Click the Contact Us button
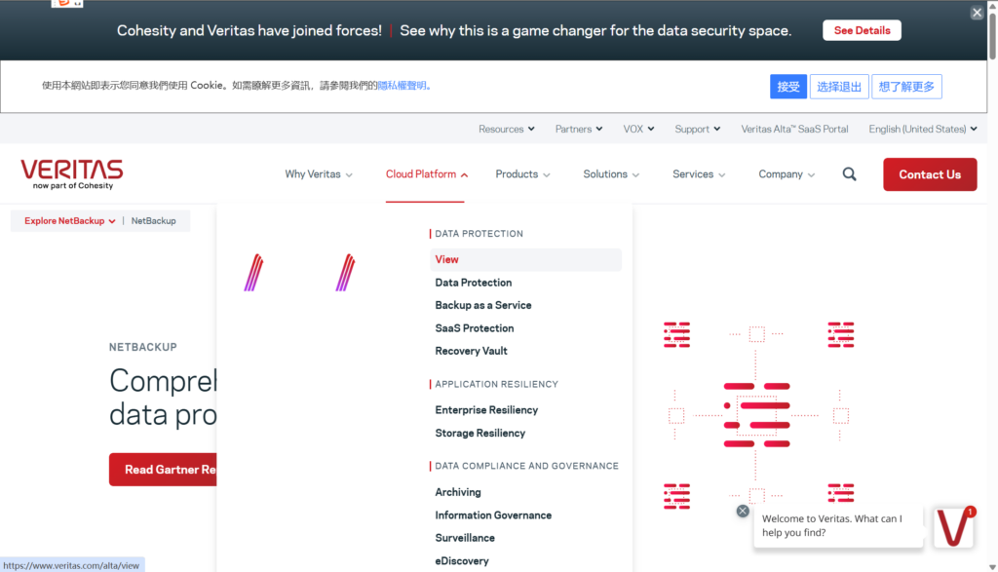Image resolution: width=998 pixels, height=572 pixels. (930, 174)
